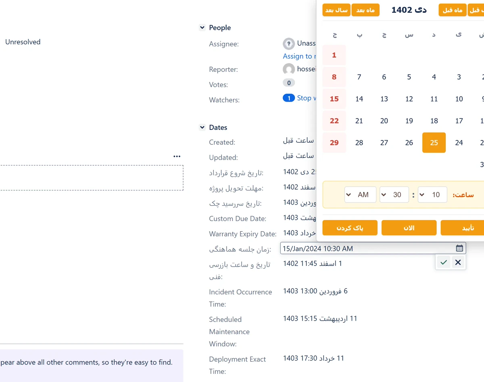Open the three-dot more actions menu
This screenshot has width=484, height=382.
coord(177,156)
